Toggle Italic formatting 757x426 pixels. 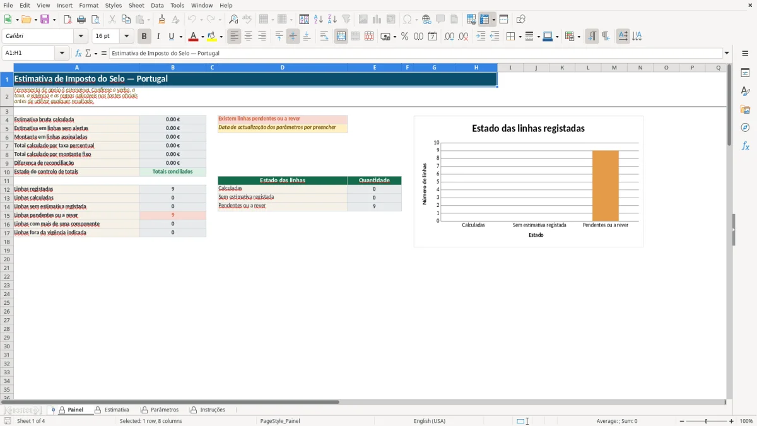158,37
